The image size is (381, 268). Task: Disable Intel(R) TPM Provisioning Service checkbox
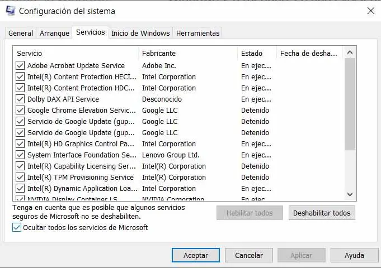click(x=21, y=178)
